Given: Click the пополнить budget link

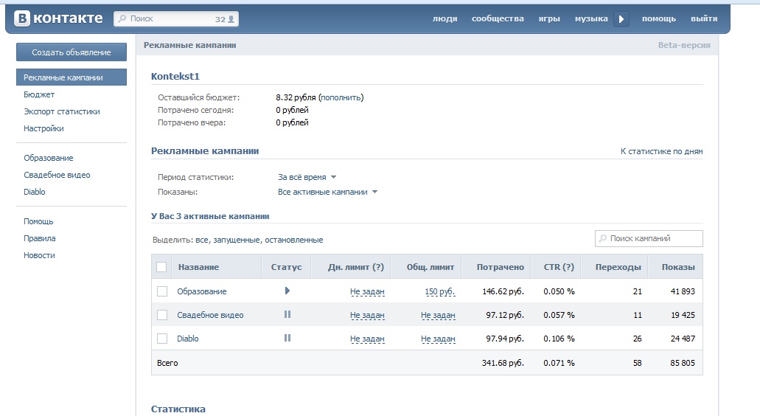Looking at the screenshot, I should click(341, 97).
